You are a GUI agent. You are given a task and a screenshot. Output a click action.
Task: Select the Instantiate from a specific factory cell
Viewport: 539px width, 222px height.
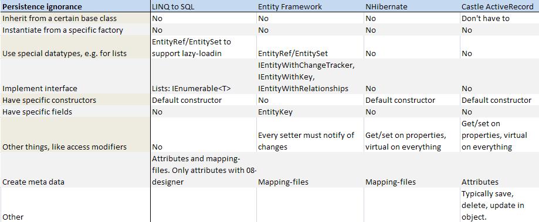(75, 30)
